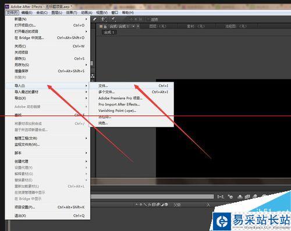Open the 视图(V) menu
291x231 pixels.
click(102, 13)
